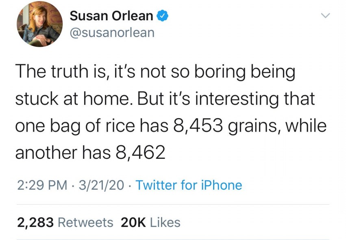Click the word "interesting" in the tweet
346x240 pixels.
tap(237, 99)
